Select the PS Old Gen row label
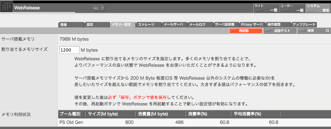Image resolution: width=331 pixels, height=129 pixels. click(x=71, y=123)
